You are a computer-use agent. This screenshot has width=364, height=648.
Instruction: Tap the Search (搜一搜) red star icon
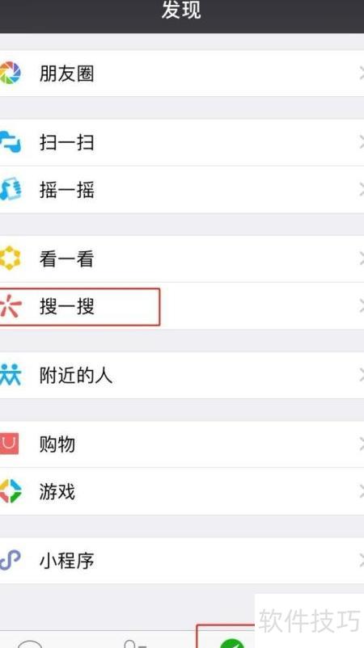point(11,307)
